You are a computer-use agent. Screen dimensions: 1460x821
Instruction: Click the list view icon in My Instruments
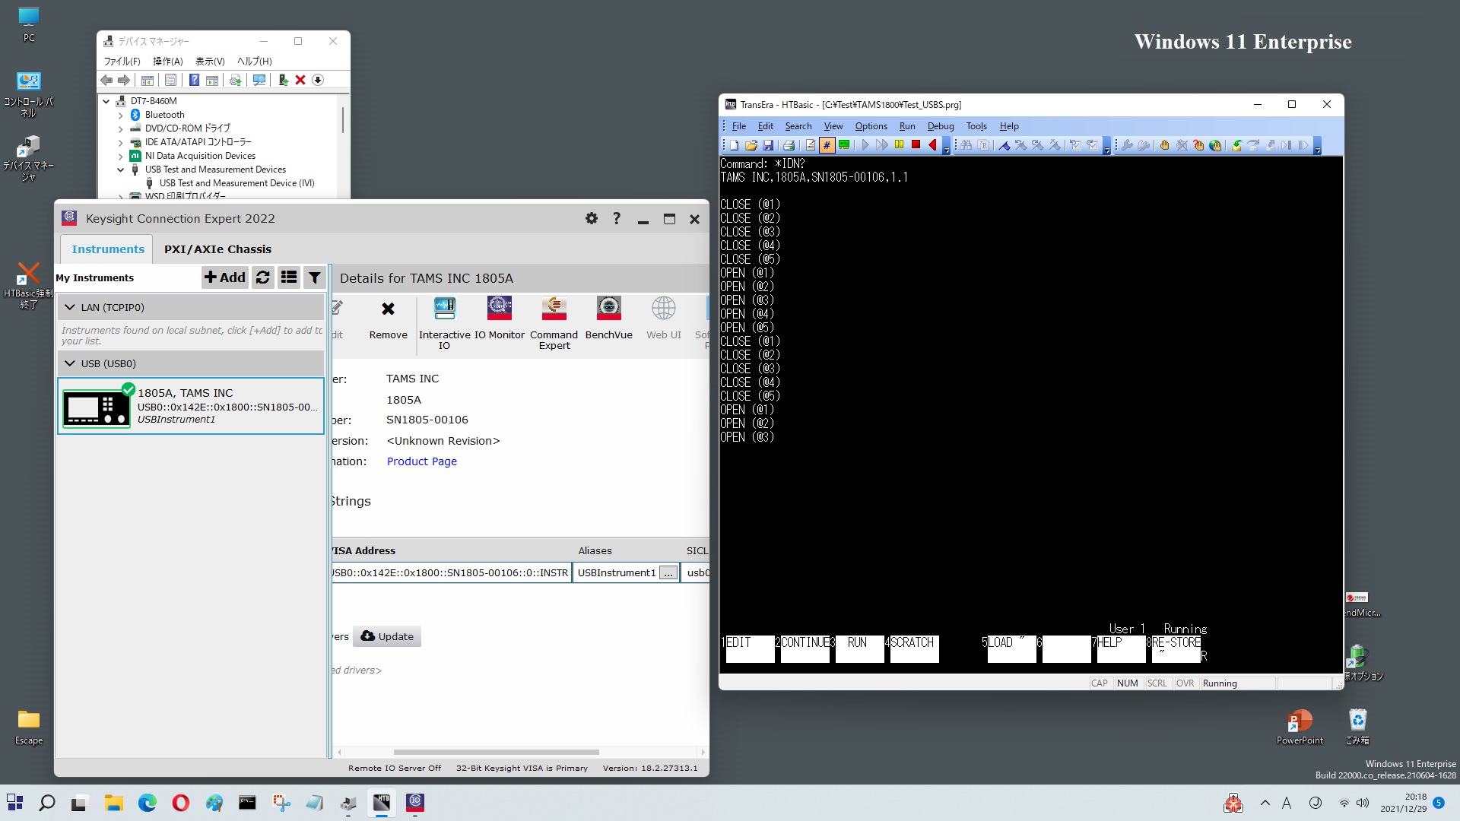289,277
